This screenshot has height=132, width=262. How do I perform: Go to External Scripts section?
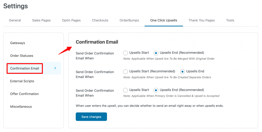(22, 81)
